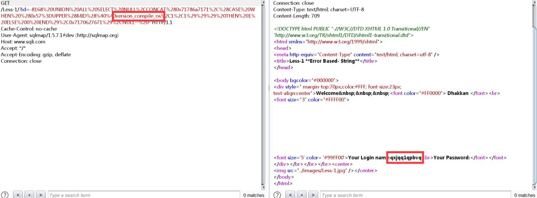The image size is (537, 198).
Task: Click the xhtml1-transitional.dtd line
Action: (x=344, y=35)
